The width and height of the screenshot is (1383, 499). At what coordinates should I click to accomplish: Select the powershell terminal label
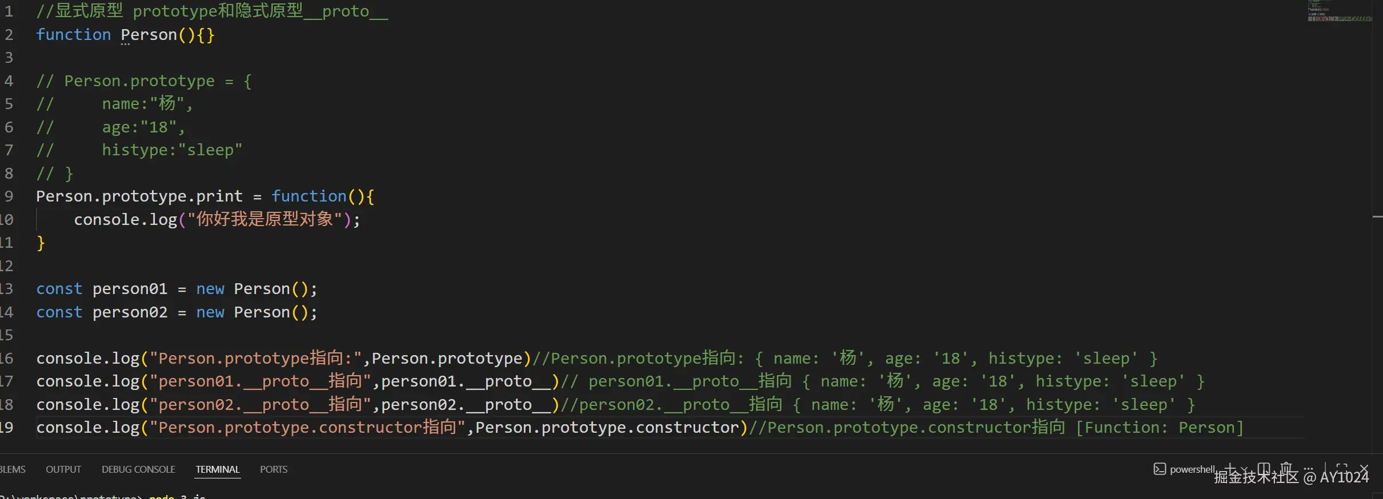[x=1192, y=469]
